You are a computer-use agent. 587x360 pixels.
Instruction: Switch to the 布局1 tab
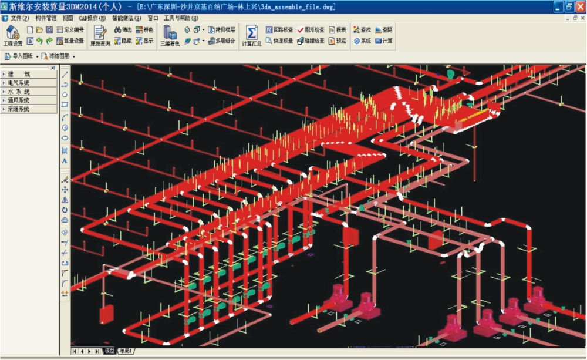click(x=126, y=351)
